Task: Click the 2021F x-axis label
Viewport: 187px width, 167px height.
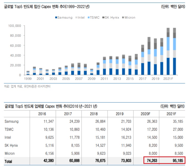Action: tap(168, 79)
